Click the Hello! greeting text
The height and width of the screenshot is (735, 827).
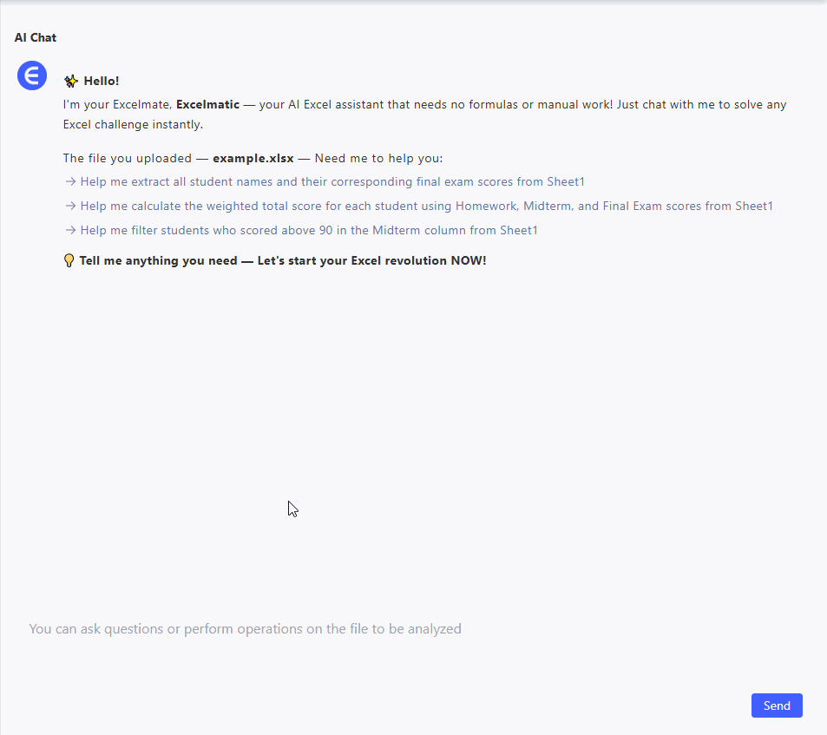point(102,82)
